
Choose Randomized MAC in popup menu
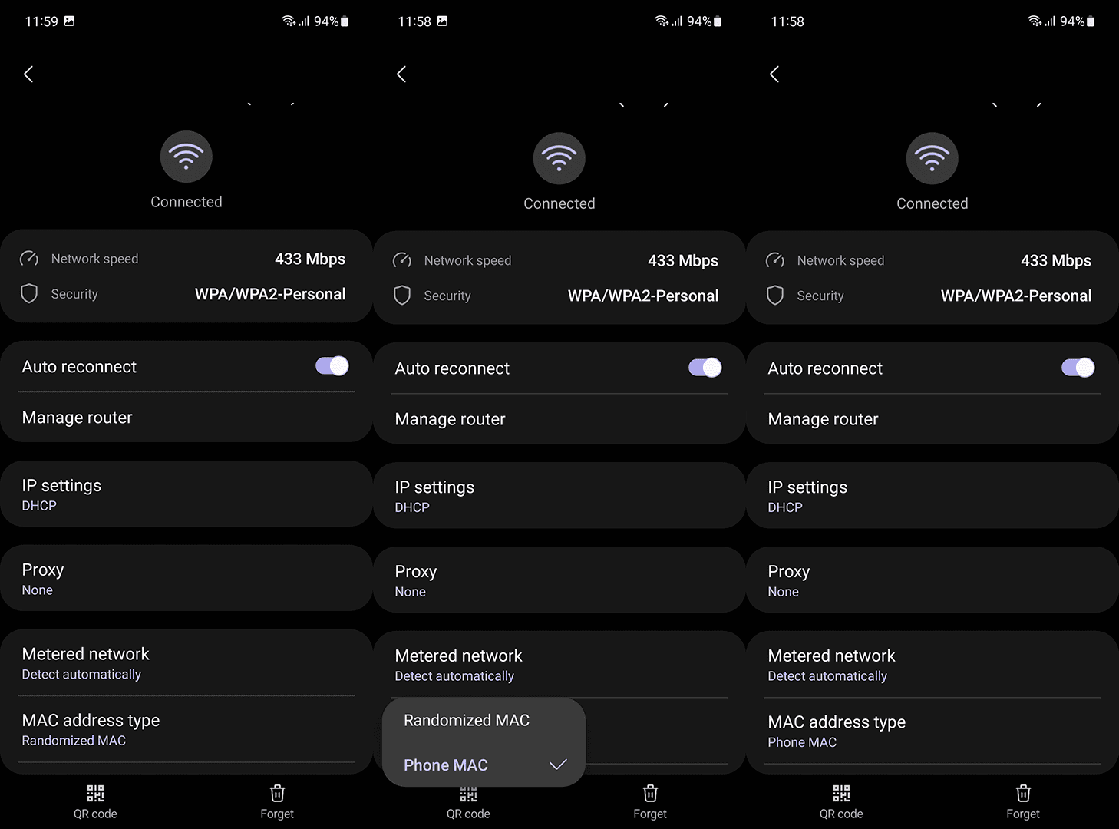click(x=484, y=720)
